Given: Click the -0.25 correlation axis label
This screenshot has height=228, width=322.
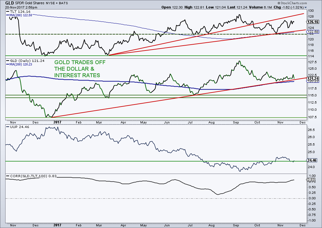Looking at the screenshot, I should coord(312,204).
